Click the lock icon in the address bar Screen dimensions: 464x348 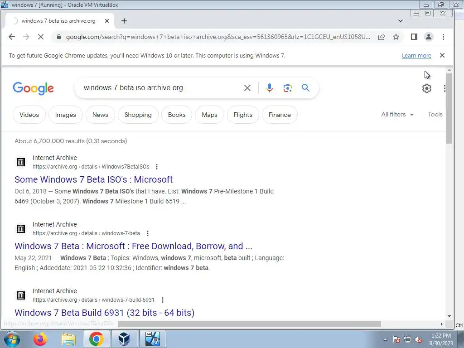tap(59, 37)
